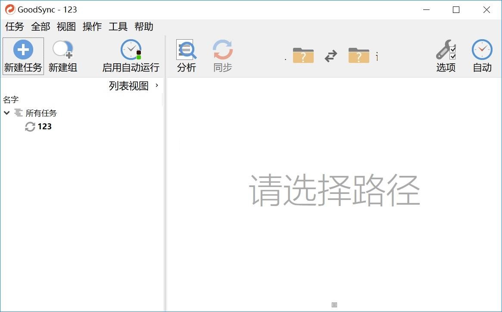502x312 pixels.
Task: Run 分析 analyze magnifier icon
Action: tap(186, 50)
